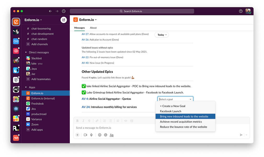Image resolution: width=264 pixels, height=157 pixels.
Task: Switch to the About tab
Action: pos(93,28)
